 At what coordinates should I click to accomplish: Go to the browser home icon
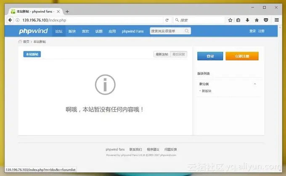(x=257, y=20)
